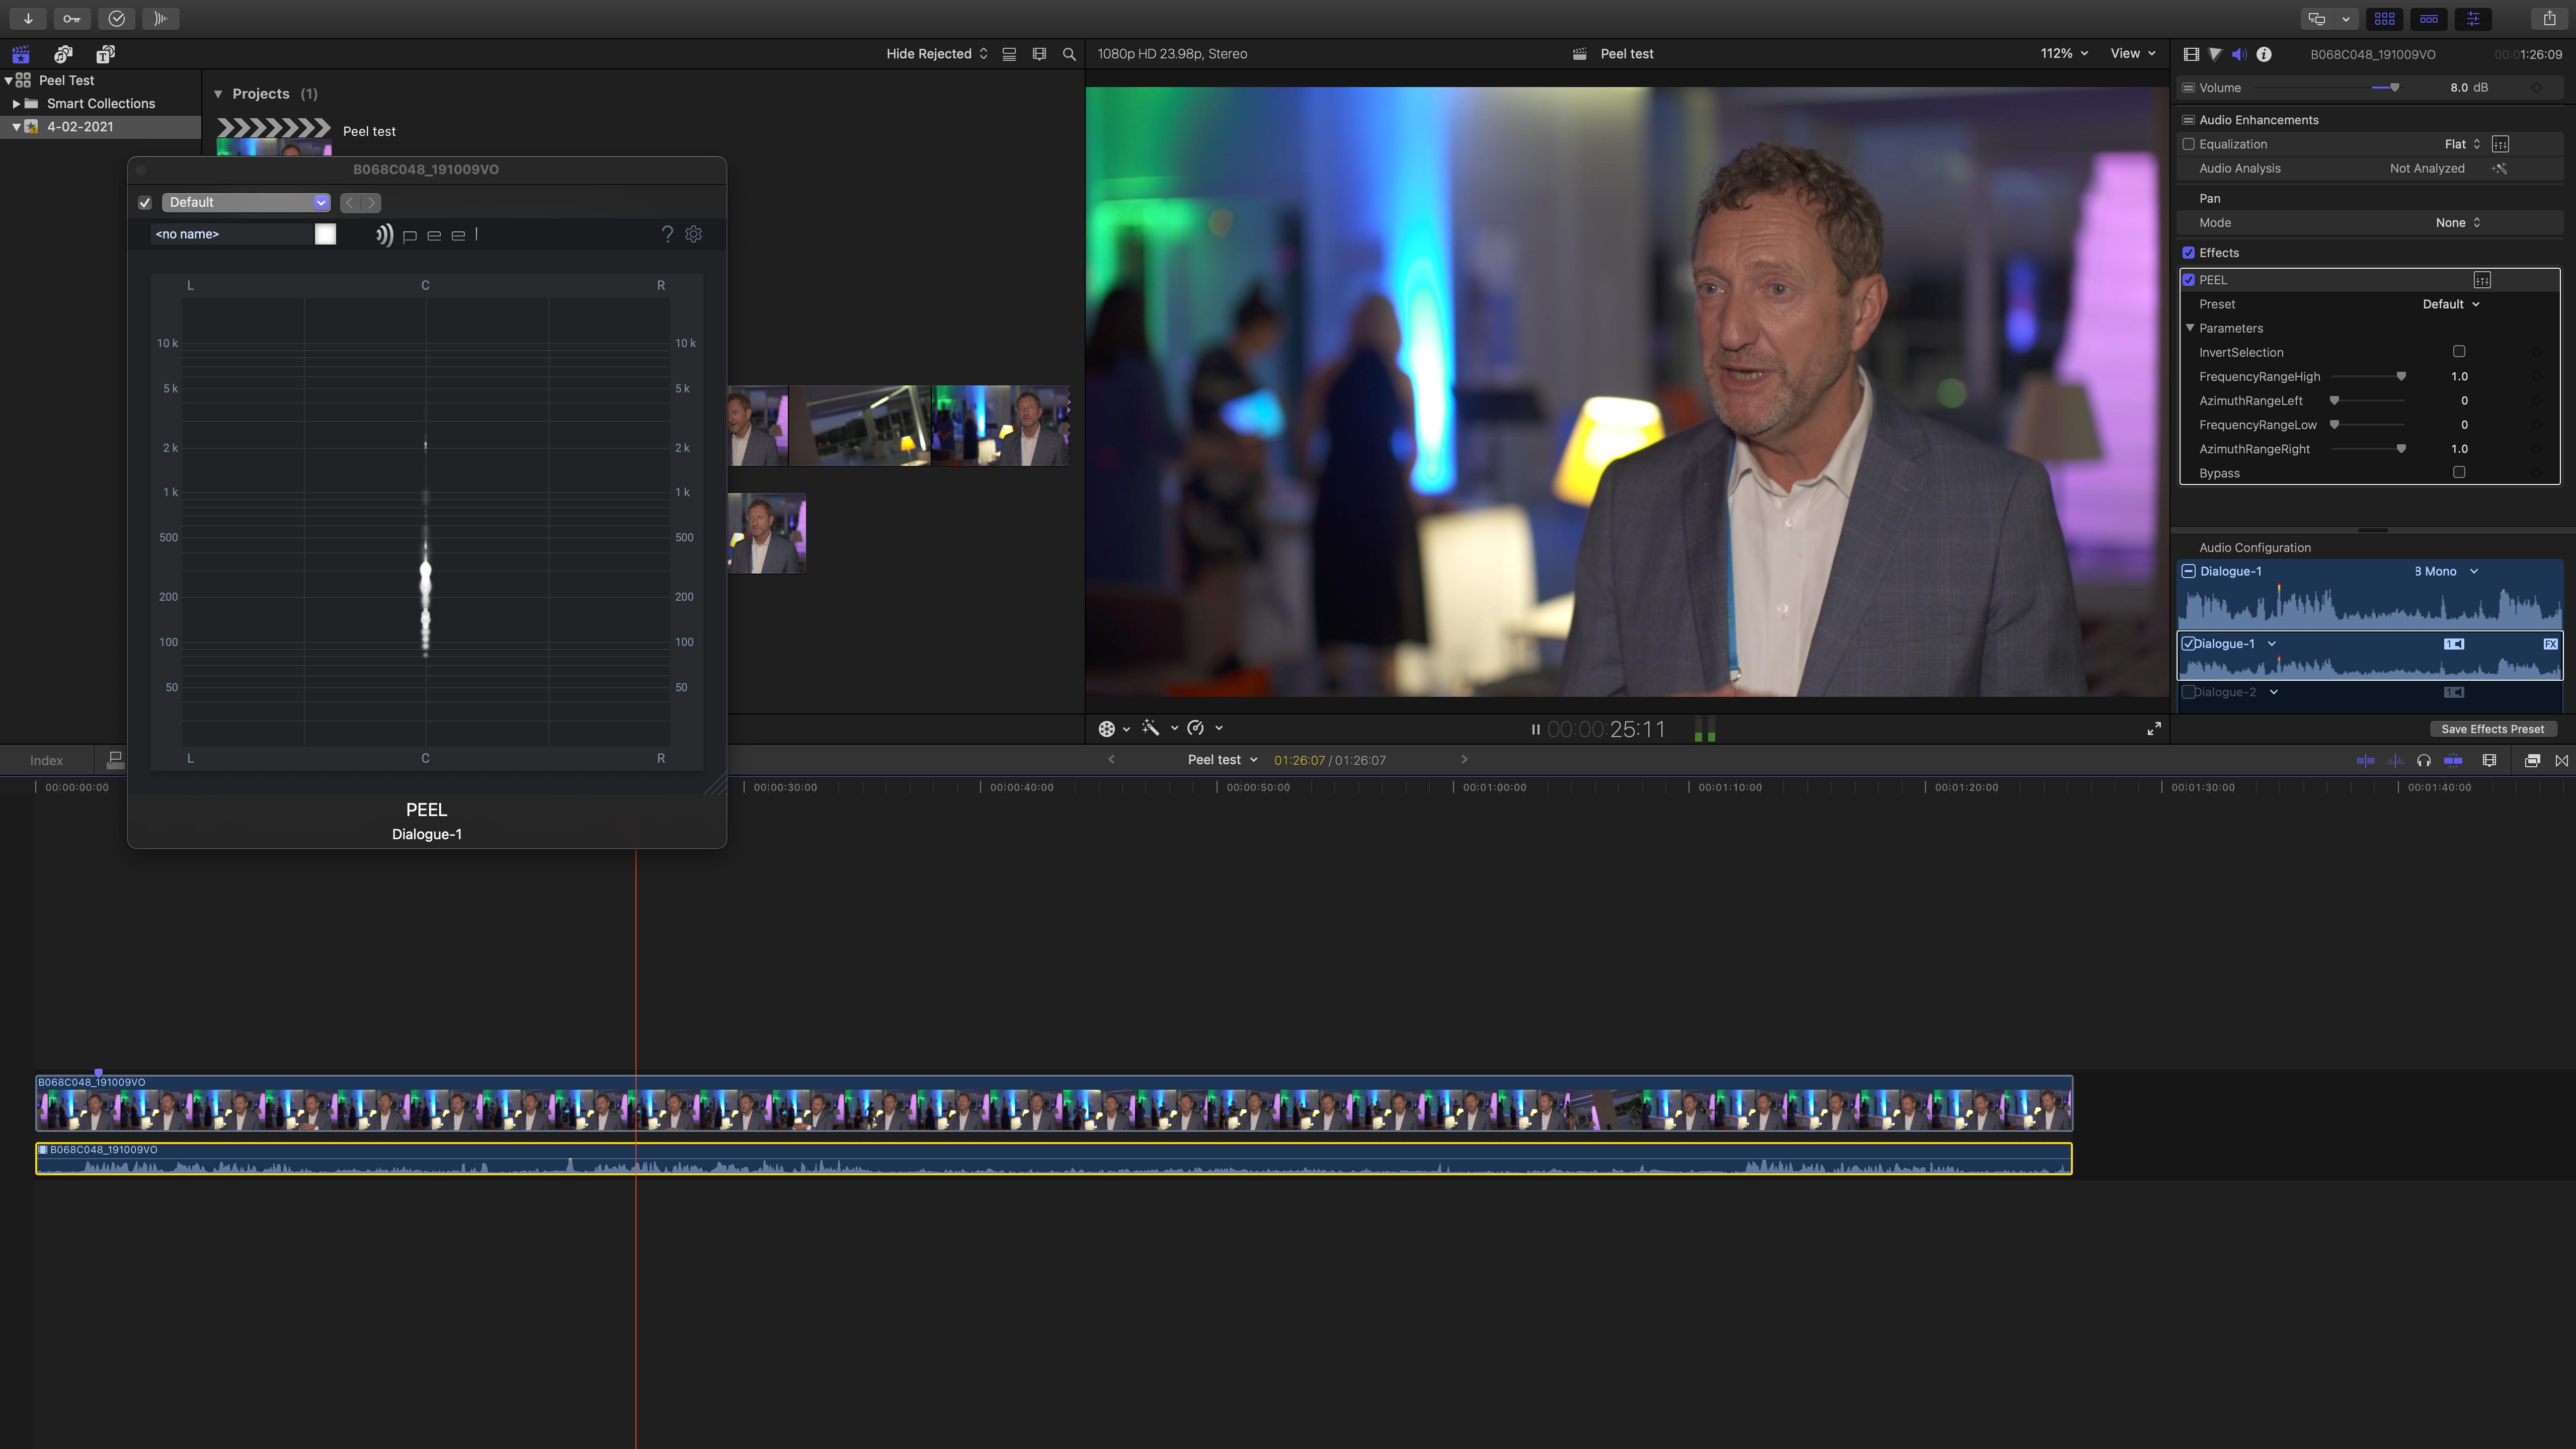Viewport: 2576px width, 1449px height.
Task: Open the Extensions waveform icon in toolbar
Action: (161, 18)
